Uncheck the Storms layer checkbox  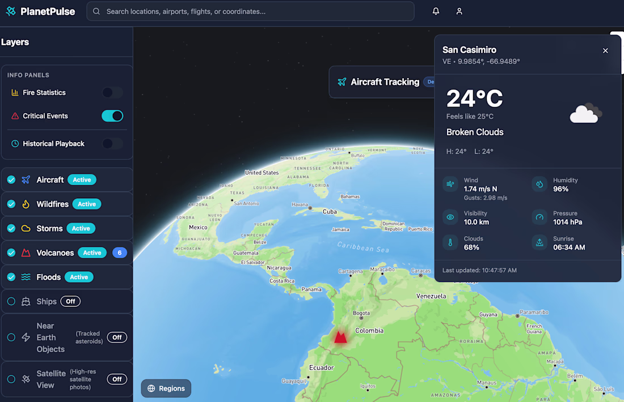click(11, 228)
